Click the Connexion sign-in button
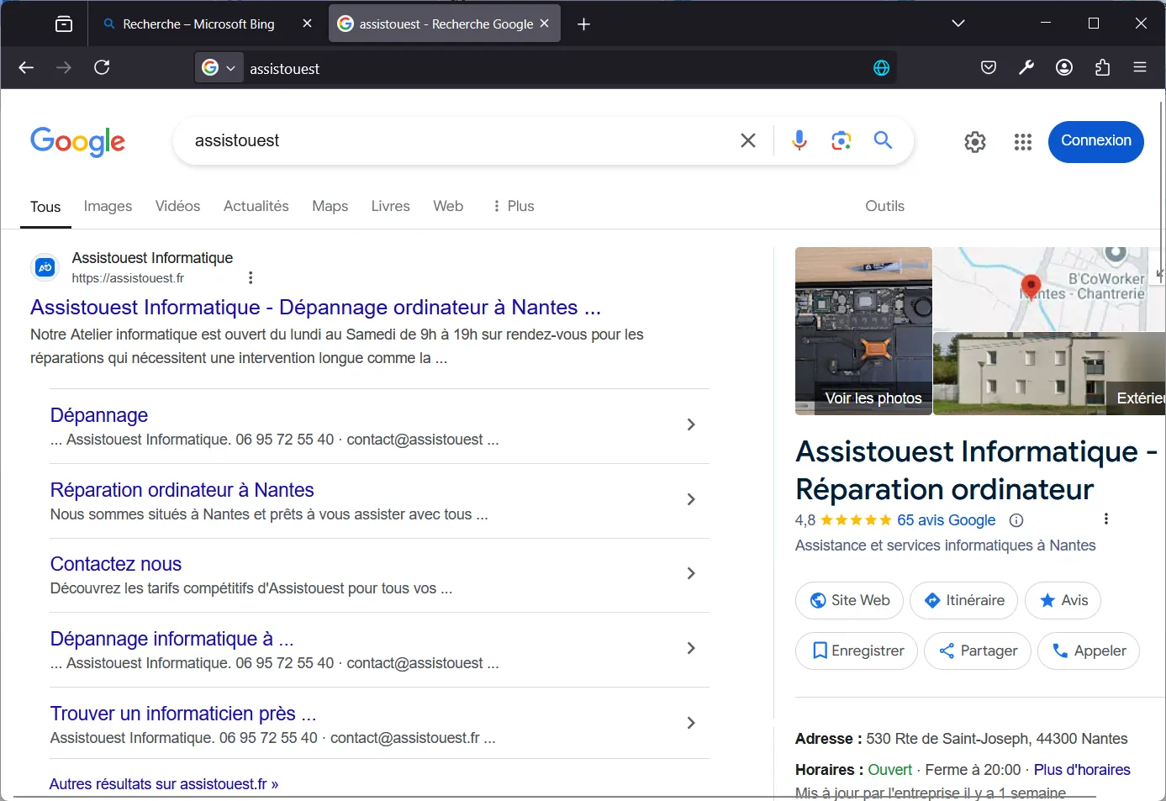 coord(1096,141)
